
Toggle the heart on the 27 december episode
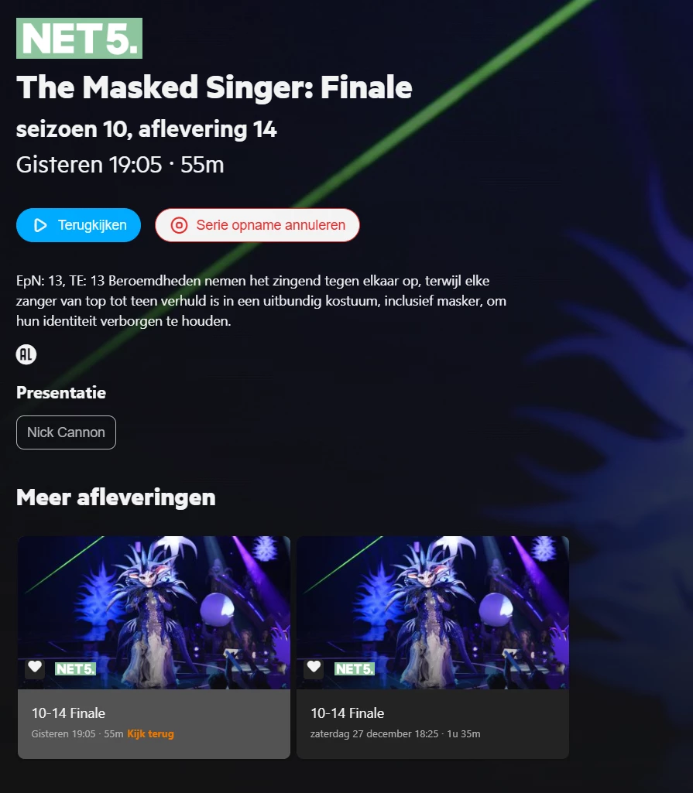314,668
